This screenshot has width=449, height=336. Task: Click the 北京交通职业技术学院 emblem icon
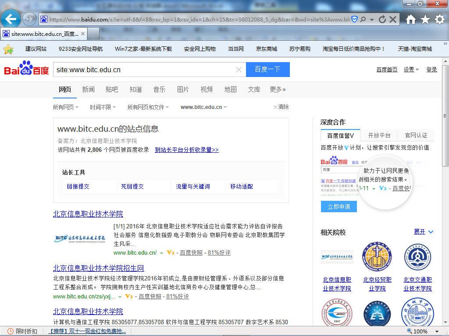point(417,258)
